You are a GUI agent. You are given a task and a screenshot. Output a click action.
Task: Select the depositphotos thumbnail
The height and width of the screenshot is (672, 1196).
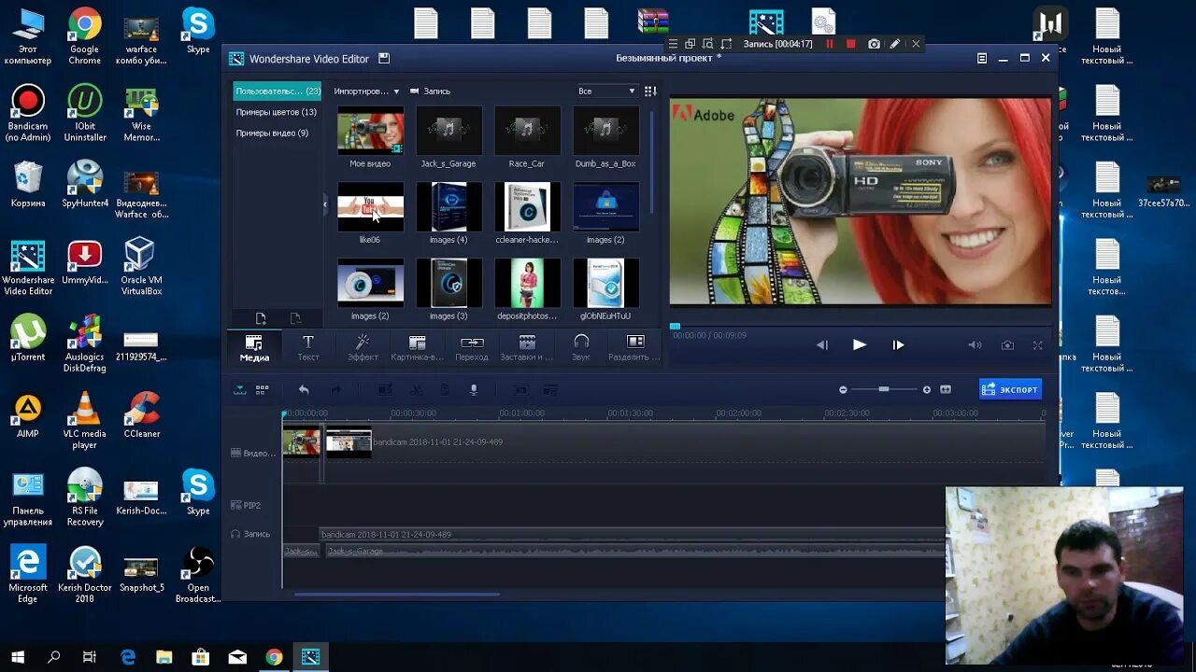(527, 283)
